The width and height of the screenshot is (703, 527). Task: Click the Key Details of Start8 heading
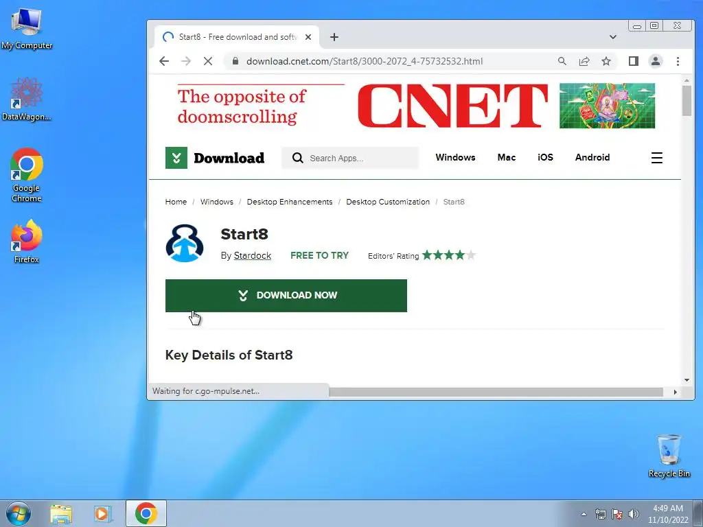pos(229,355)
